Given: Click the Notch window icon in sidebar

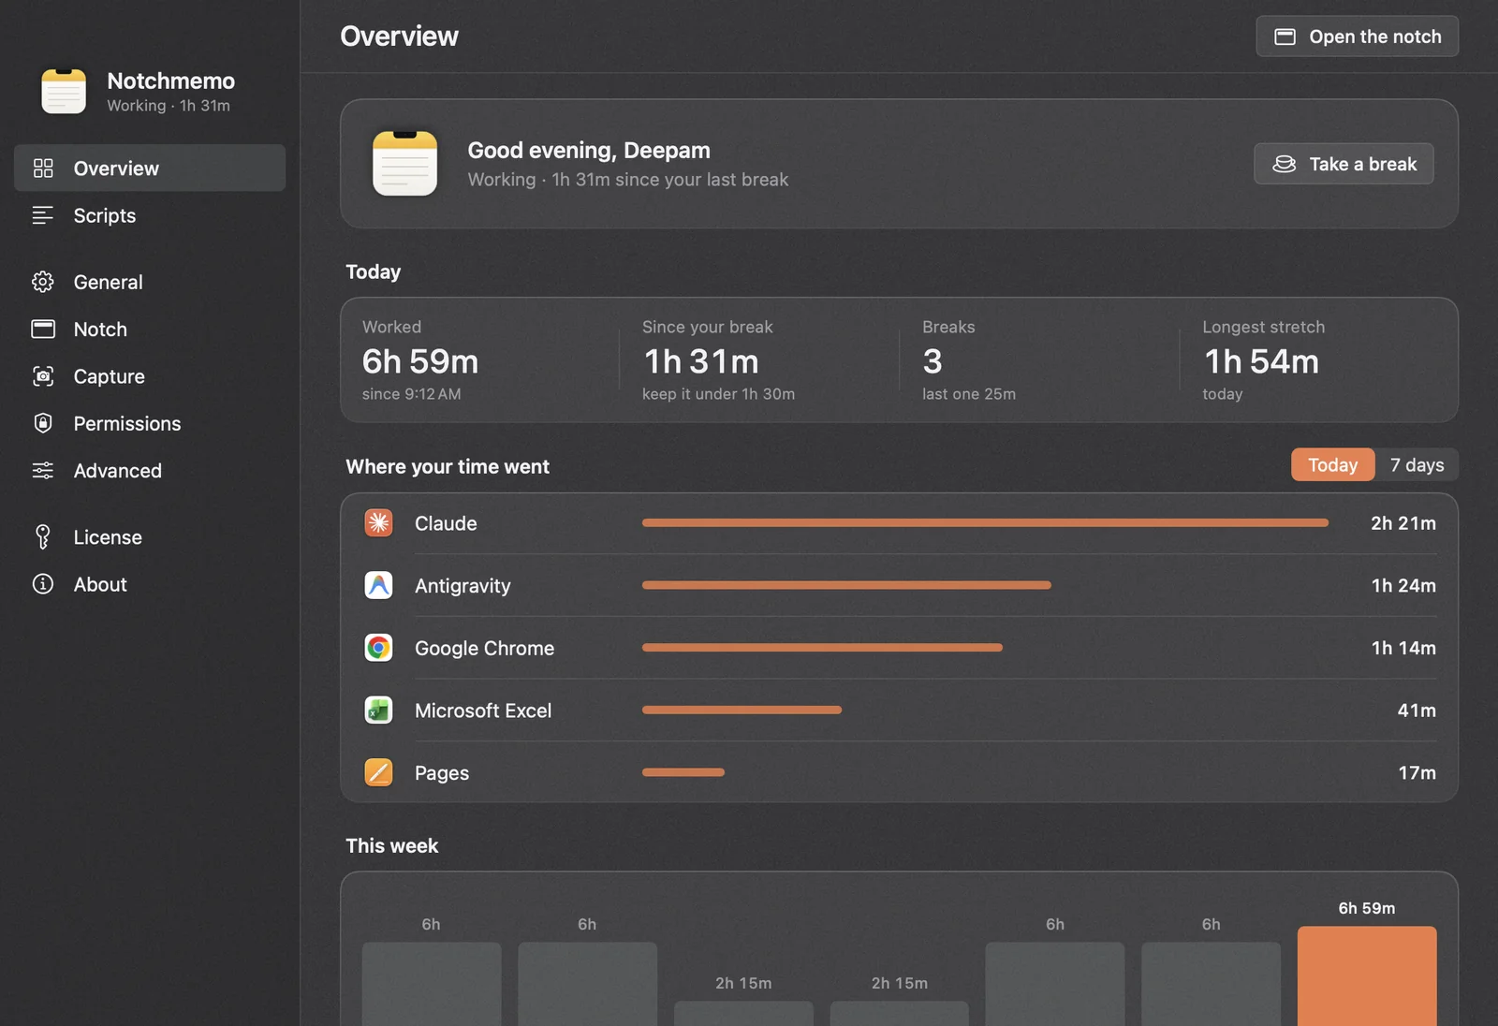Looking at the screenshot, I should coord(43,330).
